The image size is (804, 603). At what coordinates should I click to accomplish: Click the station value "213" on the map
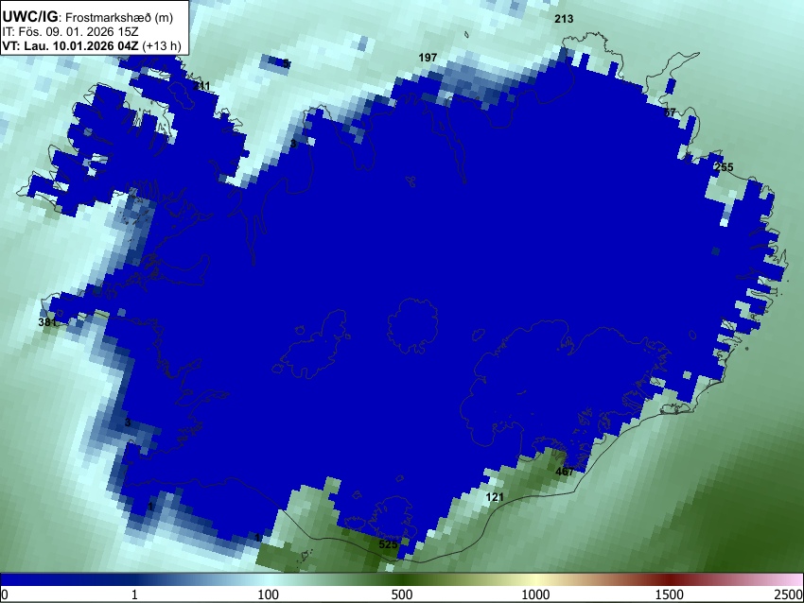tap(564, 19)
